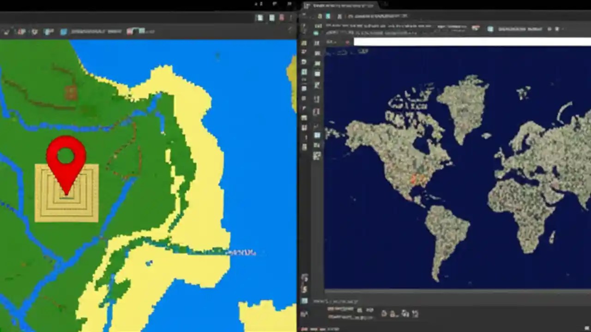Screen dimensions: 591x332
Task: Click the reload button beside the address field
Action: [348, 42]
